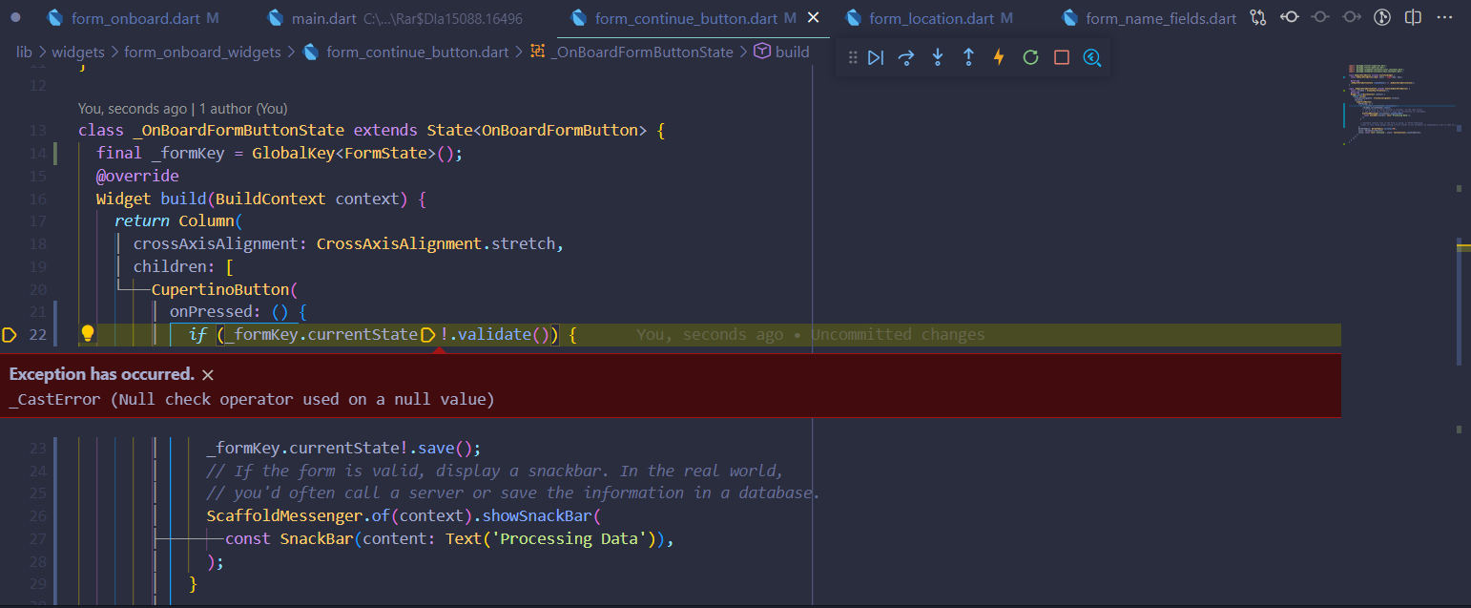Open the _OnBoardFormButtonState breadcrumb
The image size is (1471, 608).
click(631, 52)
